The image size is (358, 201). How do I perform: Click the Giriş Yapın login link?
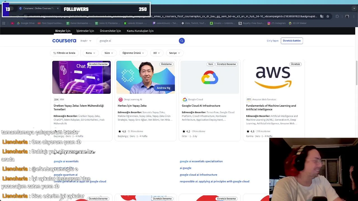tap(272, 41)
